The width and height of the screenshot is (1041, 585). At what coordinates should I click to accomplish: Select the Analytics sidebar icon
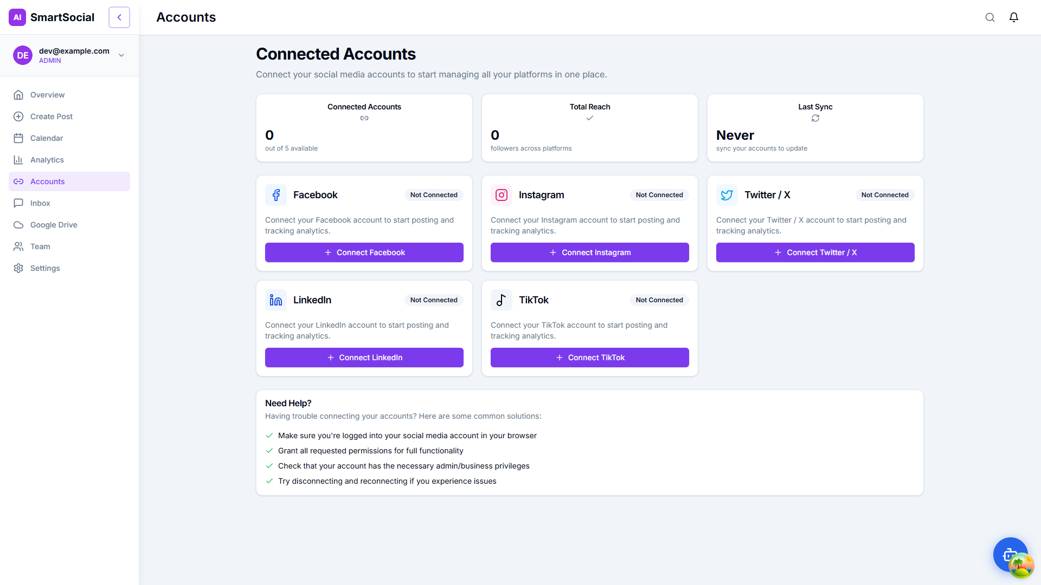pyautogui.click(x=18, y=160)
